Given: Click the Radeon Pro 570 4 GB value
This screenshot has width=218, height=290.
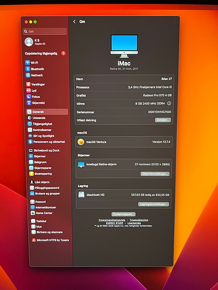Looking at the screenshot, I should (x=157, y=95).
